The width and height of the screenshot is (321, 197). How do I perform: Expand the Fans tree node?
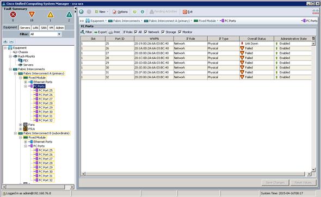click(21, 125)
